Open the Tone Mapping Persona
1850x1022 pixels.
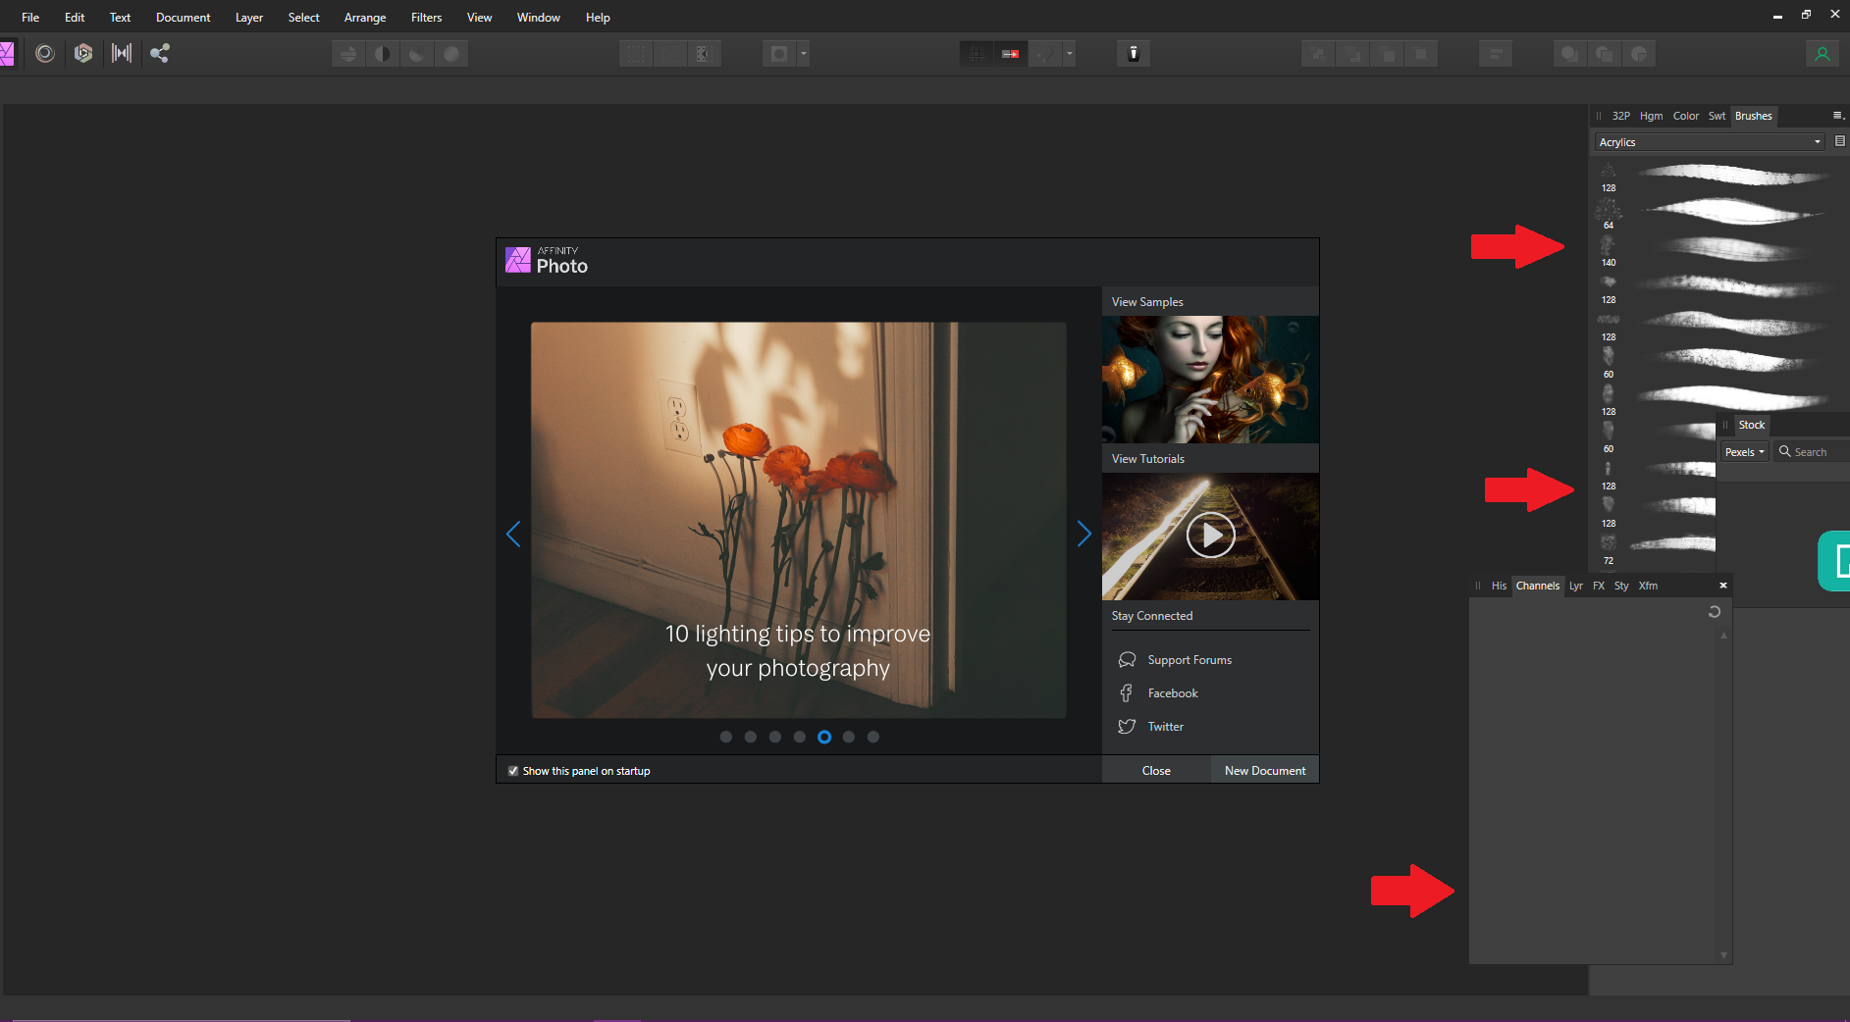[x=122, y=53]
